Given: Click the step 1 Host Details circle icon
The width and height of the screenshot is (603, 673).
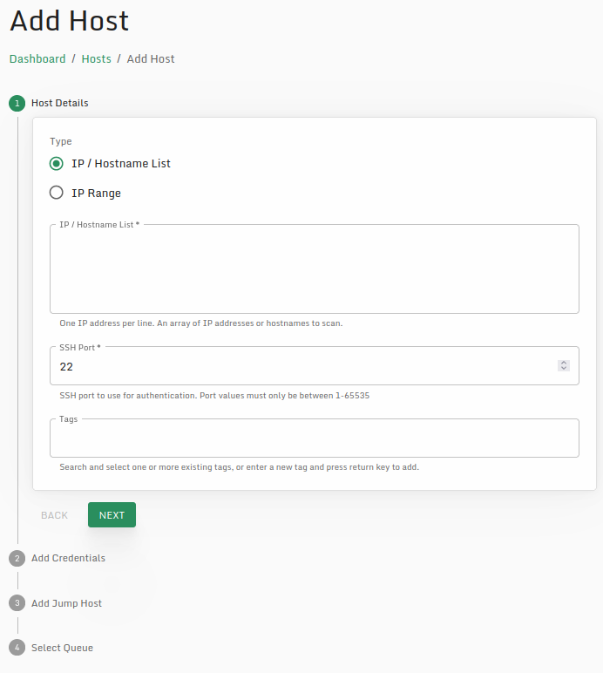Looking at the screenshot, I should [x=17, y=103].
